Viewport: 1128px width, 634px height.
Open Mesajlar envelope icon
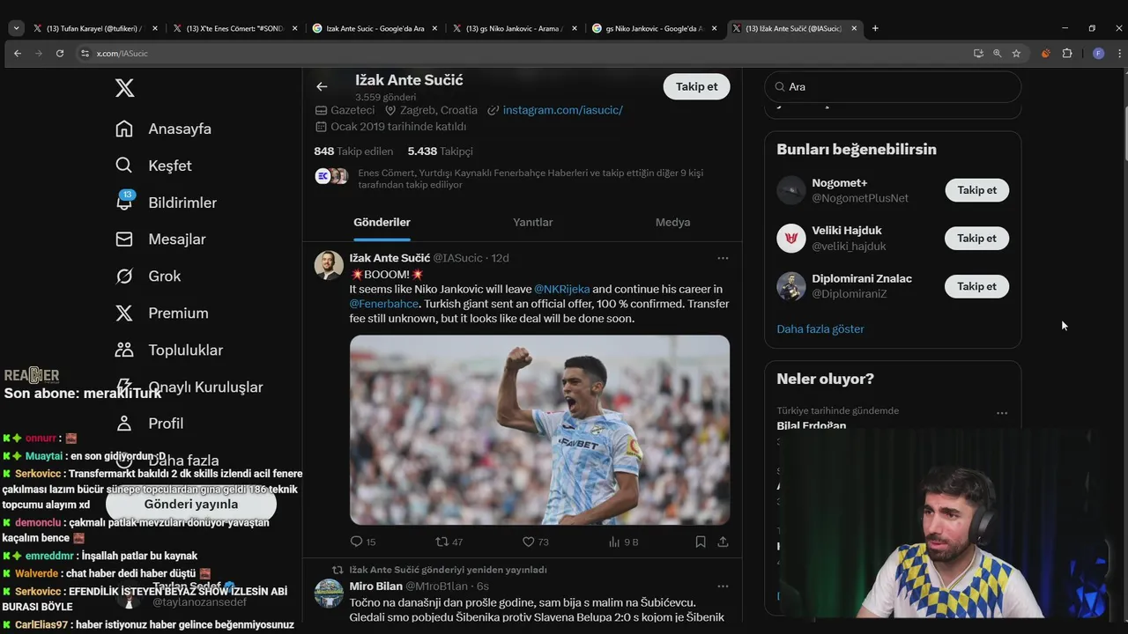124,239
